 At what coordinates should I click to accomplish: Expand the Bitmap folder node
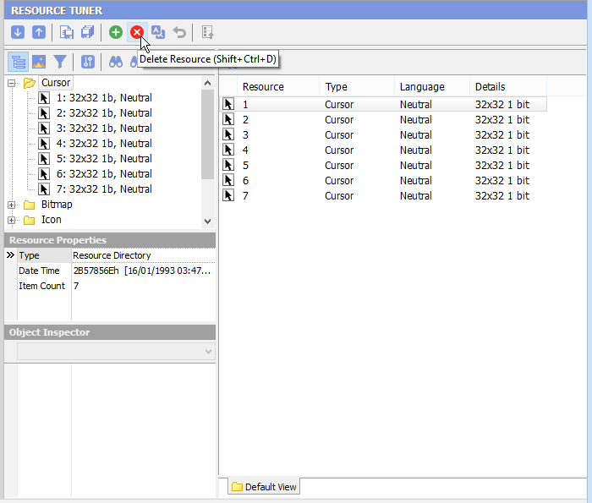12,205
